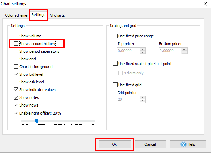The width and height of the screenshot is (211, 153).
Task: Enable the Show volume checkbox
Action: tap(16, 36)
